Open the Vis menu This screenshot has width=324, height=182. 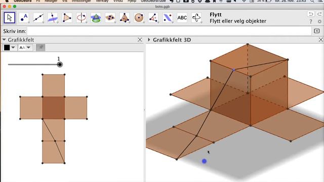click(x=65, y=1)
